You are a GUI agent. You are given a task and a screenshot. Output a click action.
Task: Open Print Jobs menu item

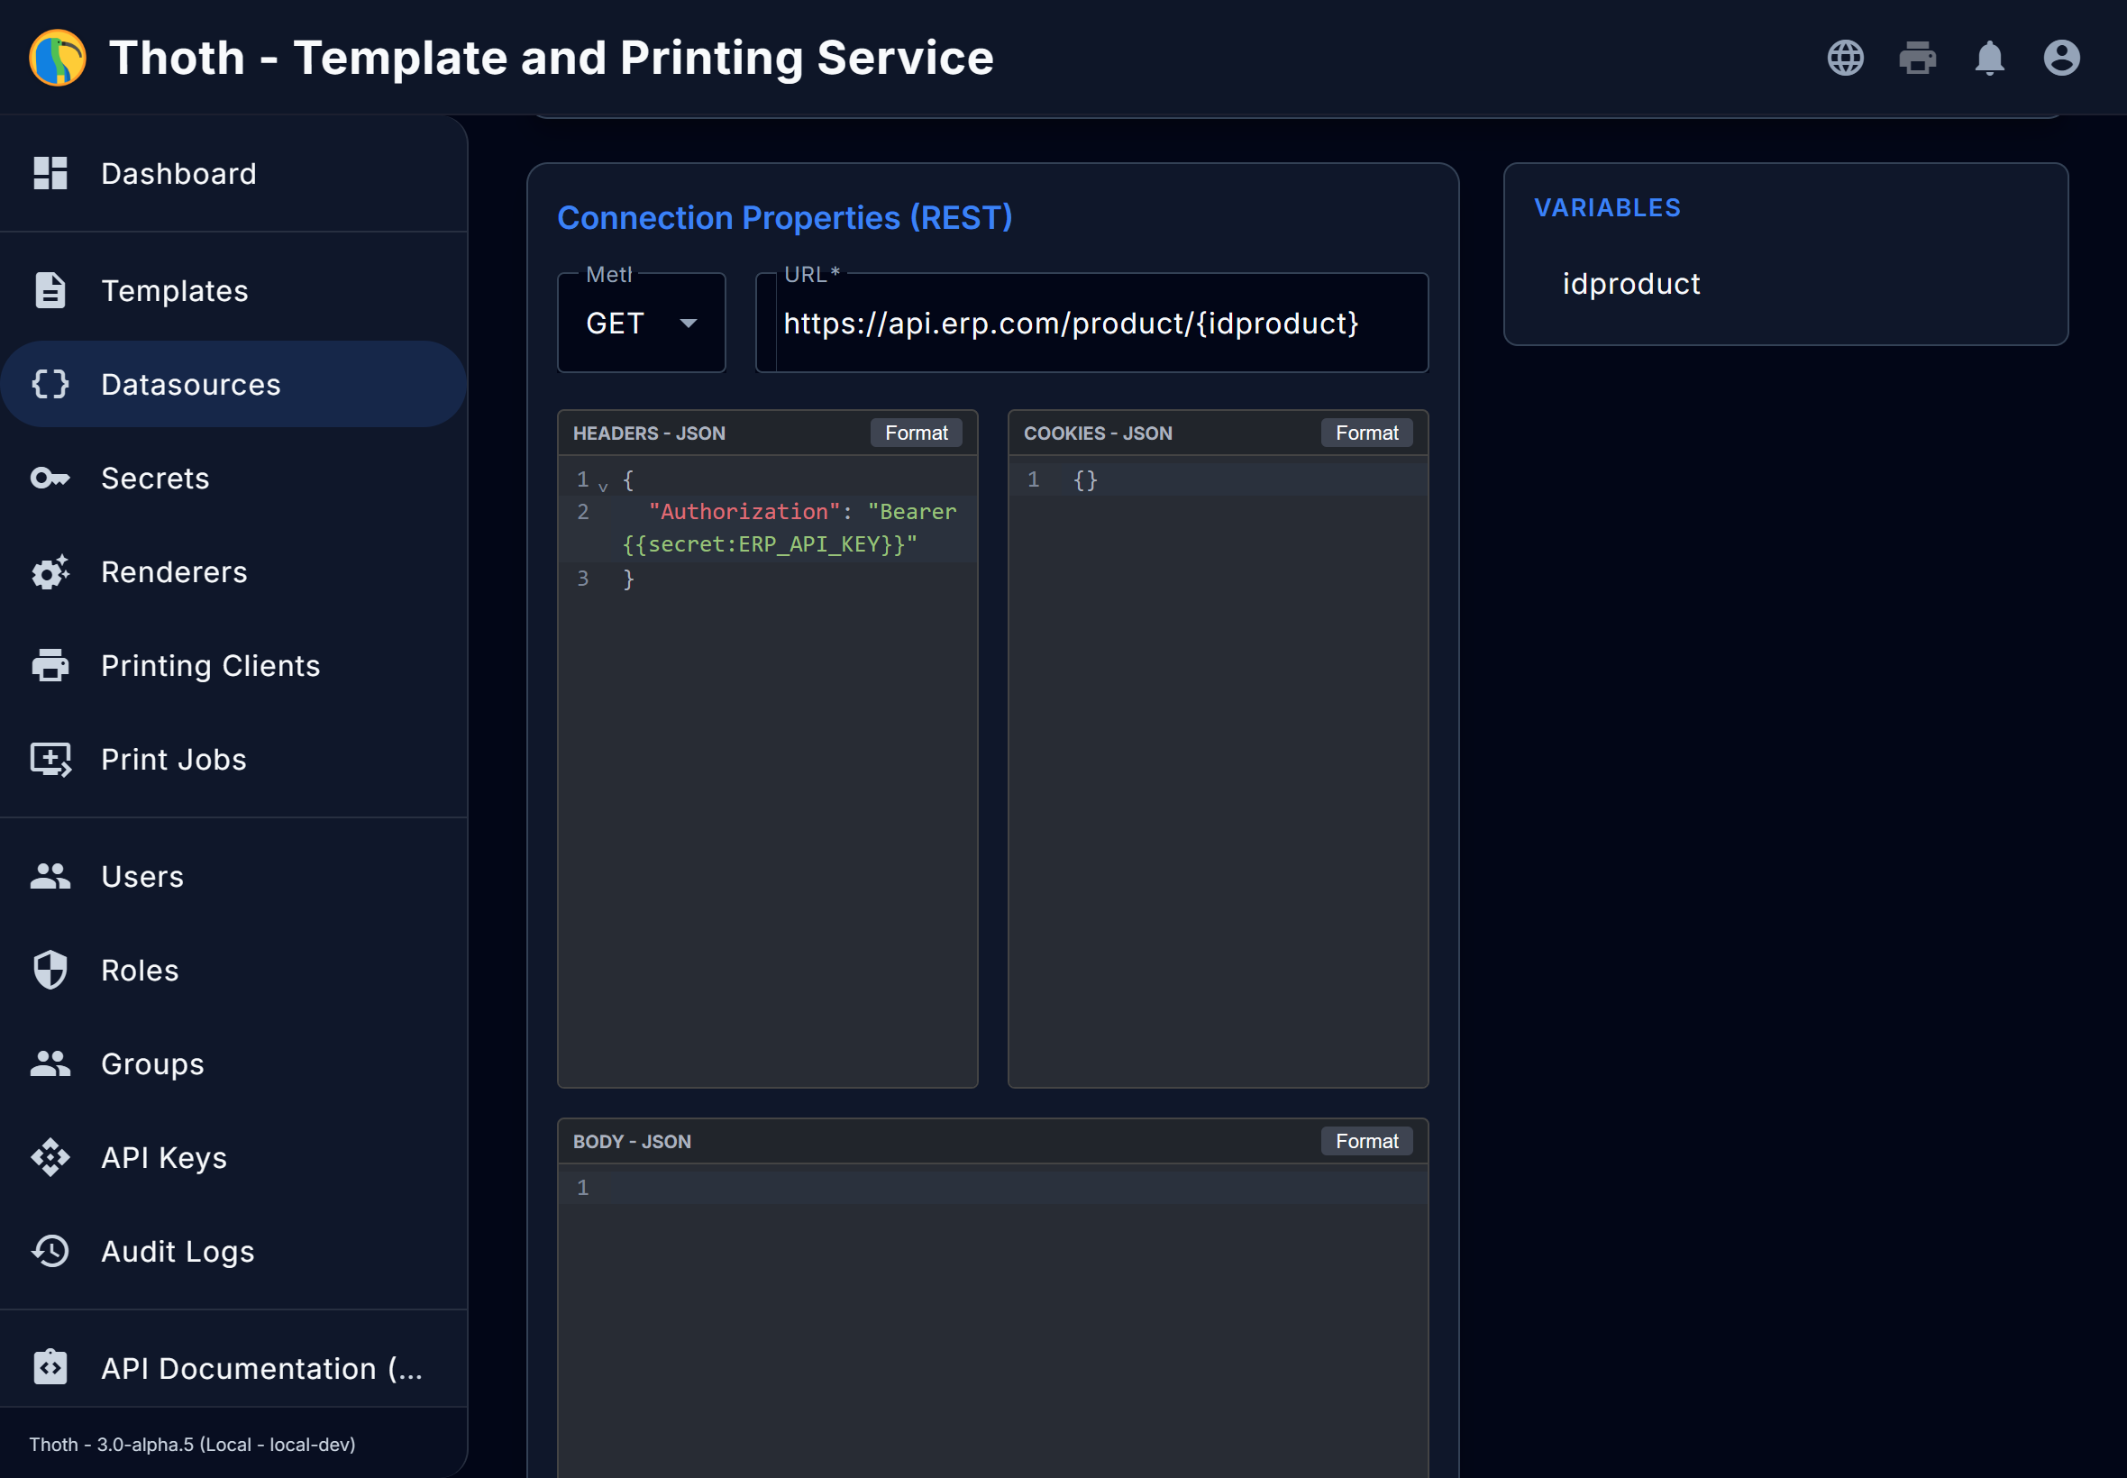(x=233, y=759)
